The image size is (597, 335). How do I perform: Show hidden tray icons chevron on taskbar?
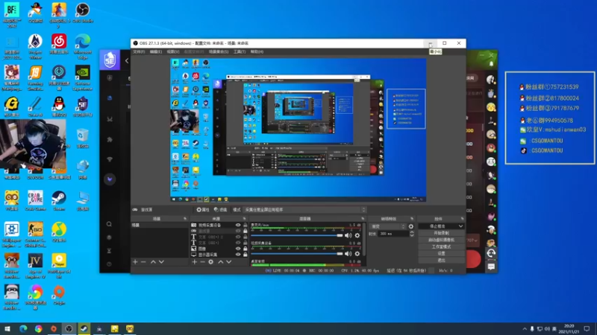[x=525, y=329]
